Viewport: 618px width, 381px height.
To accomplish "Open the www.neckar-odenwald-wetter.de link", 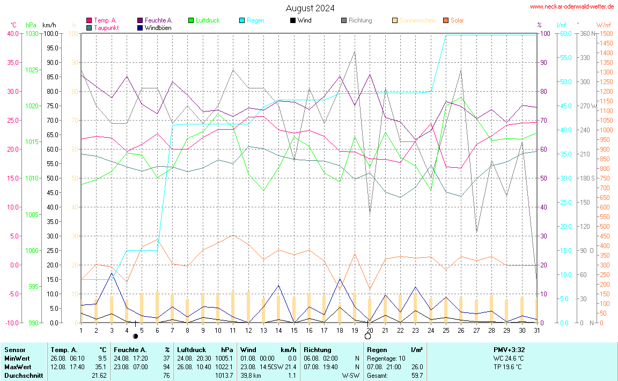I will [x=571, y=6].
